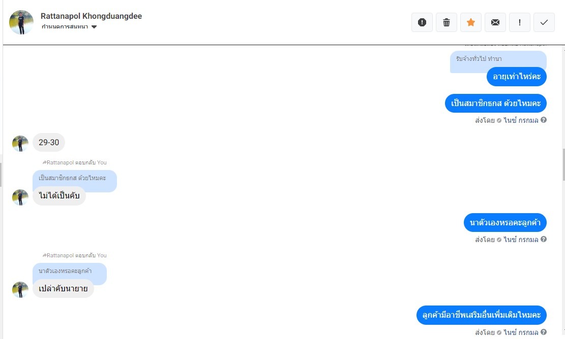Click question mark icon beside last ส่งโดย label

pos(543,332)
